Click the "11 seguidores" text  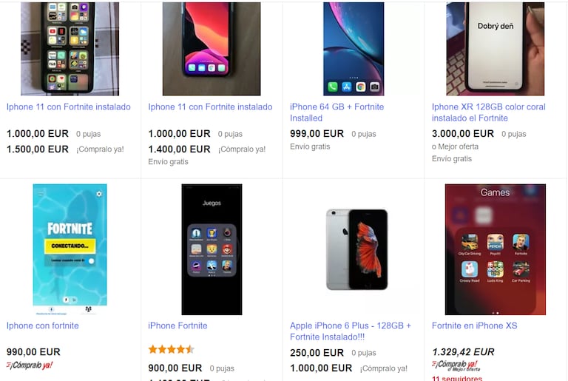pyautogui.click(x=457, y=378)
